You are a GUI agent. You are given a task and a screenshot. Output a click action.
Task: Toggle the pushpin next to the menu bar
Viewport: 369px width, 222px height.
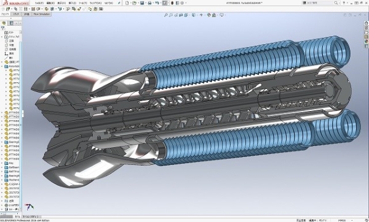click(119, 3)
